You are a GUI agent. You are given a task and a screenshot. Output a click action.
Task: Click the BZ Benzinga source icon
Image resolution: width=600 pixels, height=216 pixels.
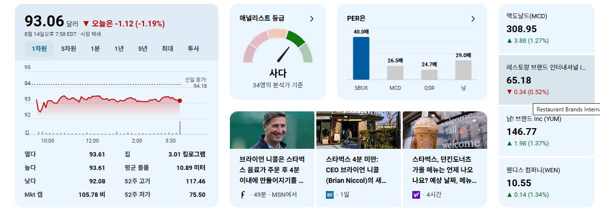330,195
